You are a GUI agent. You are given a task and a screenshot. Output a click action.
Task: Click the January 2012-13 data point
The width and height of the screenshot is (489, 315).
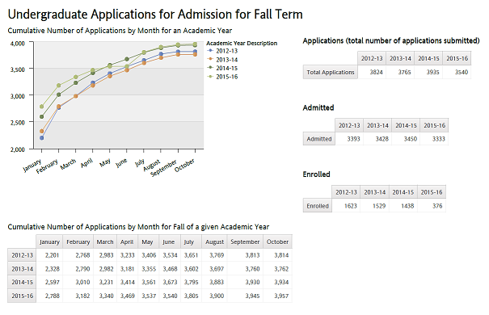pyautogui.click(x=42, y=138)
